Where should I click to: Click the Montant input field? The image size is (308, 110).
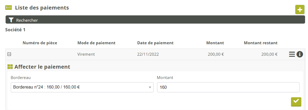point(228,87)
